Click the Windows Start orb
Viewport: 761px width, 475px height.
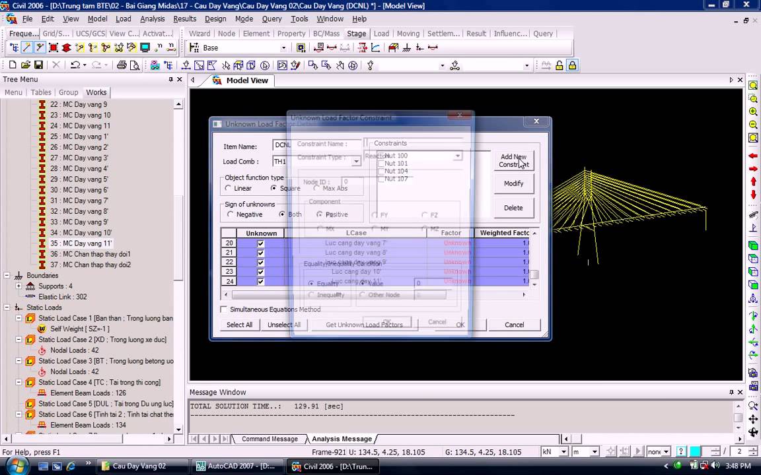(16, 466)
